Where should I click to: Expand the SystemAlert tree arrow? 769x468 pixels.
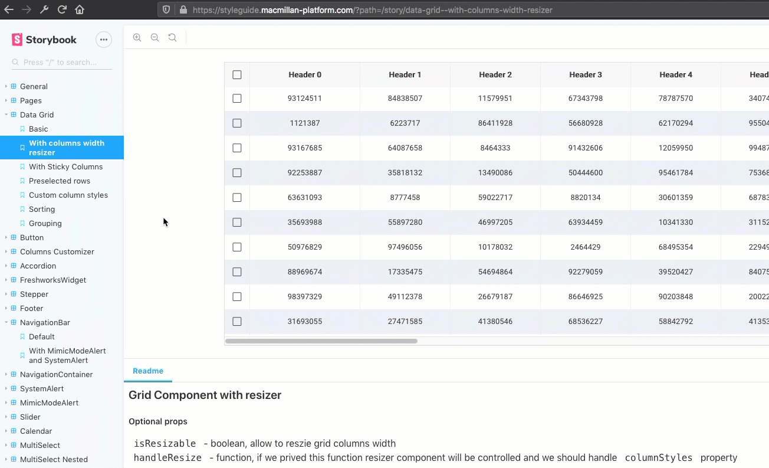[6, 388]
